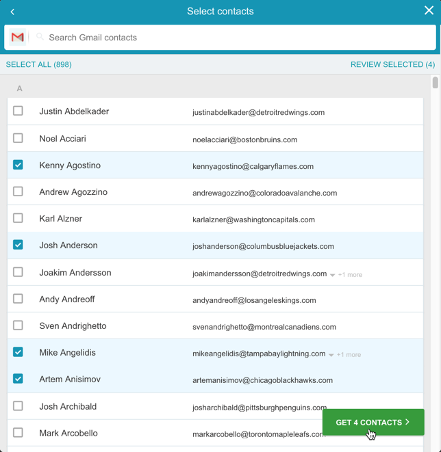Viewport: 441px width, 452px height.
Task: Uncheck the Artem Anisimov checkbox
Action: pos(18,379)
